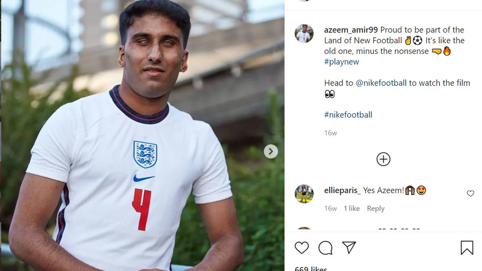
Task: Go to next photo with arrow
Action: (271, 152)
